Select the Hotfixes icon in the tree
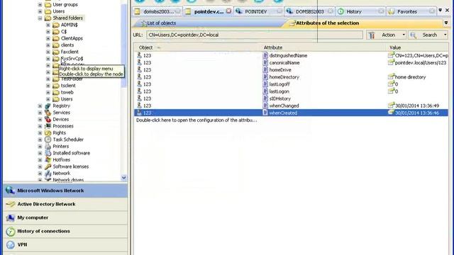Image resolution: width=454 pixels, height=255 pixels. click(48, 159)
